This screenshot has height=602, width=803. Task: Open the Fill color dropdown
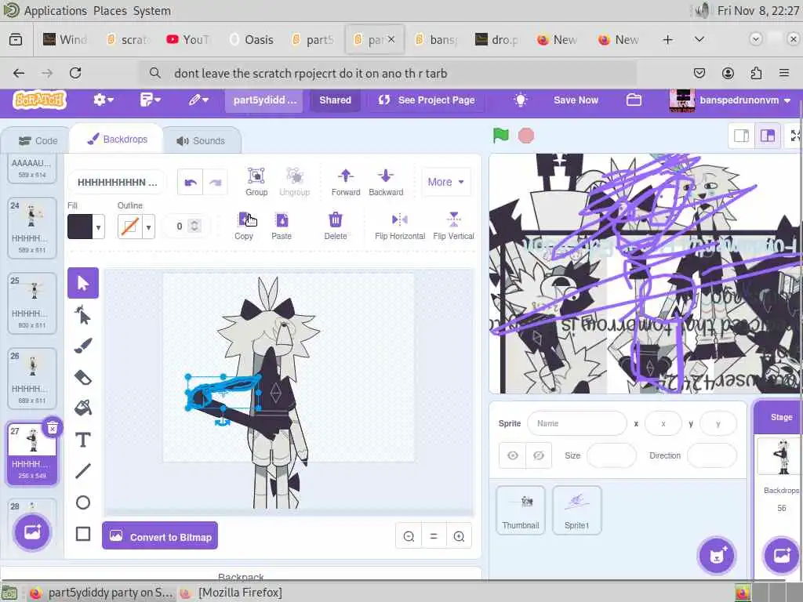tap(98, 227)
